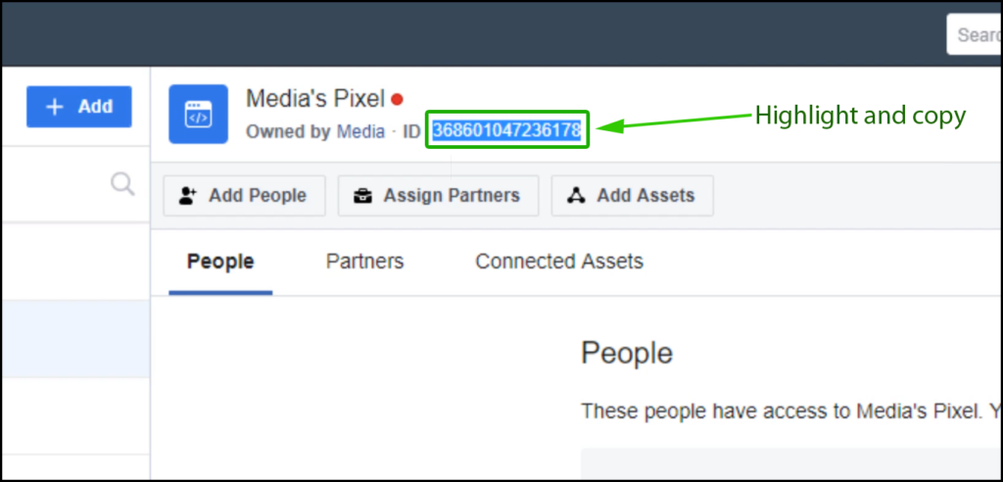
Task: Click the briefcase icon for Assign Partners
Action: point(362,196)
